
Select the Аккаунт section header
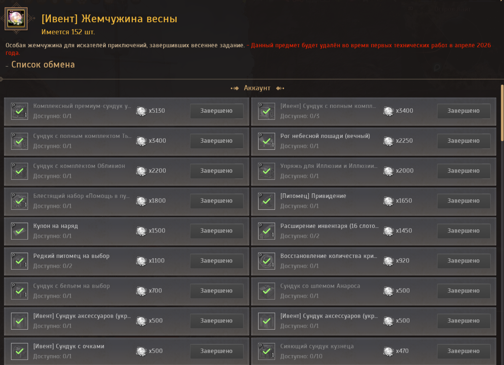point(257,88)
